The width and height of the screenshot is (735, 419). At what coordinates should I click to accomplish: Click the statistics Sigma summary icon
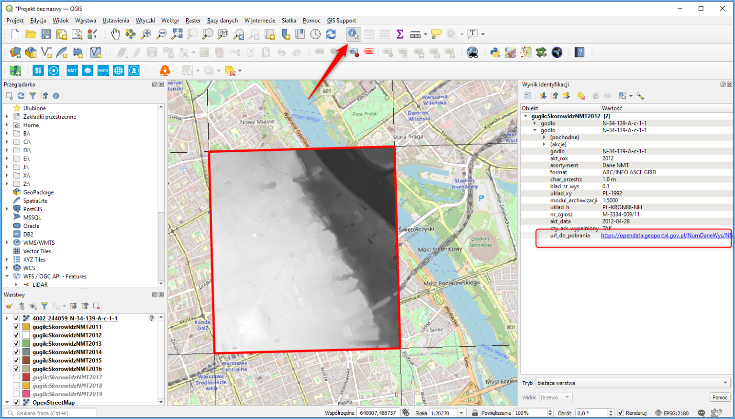pos(399,34)
